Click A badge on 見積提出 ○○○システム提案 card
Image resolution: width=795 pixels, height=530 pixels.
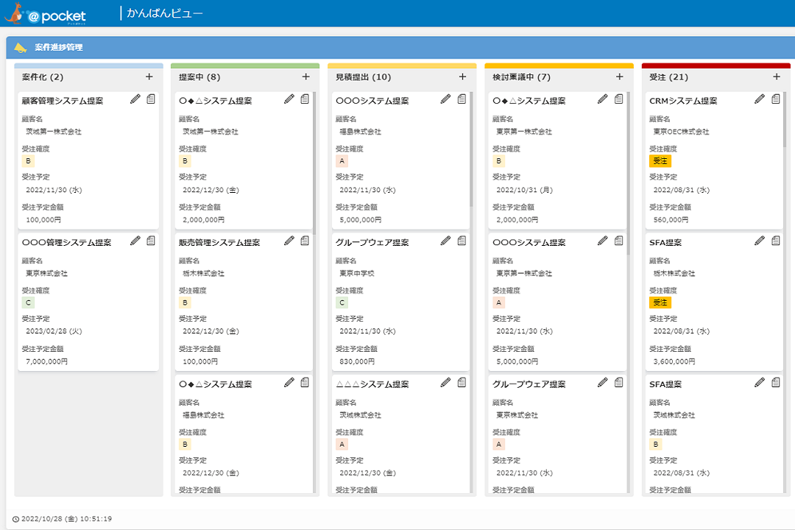[342, 160]
